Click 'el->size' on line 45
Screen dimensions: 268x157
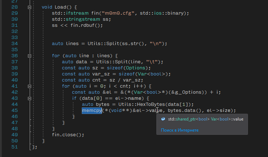coord(219,111)
